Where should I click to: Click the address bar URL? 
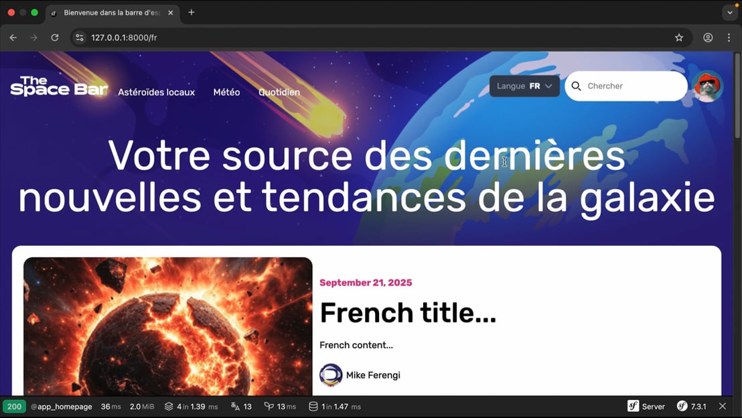click(124, 38)
